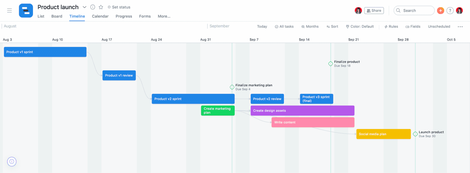Open the Color: Default menu
470x173 pixels.
360,26
